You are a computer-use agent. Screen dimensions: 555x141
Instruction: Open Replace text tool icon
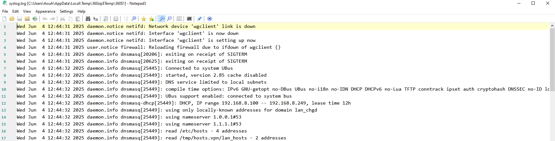pyautogui.click(x=96, y=19)
